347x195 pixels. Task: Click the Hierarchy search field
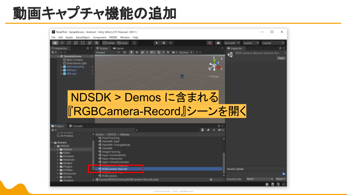(x=76, y=52)
